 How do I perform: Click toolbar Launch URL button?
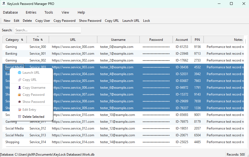[131, 21]
